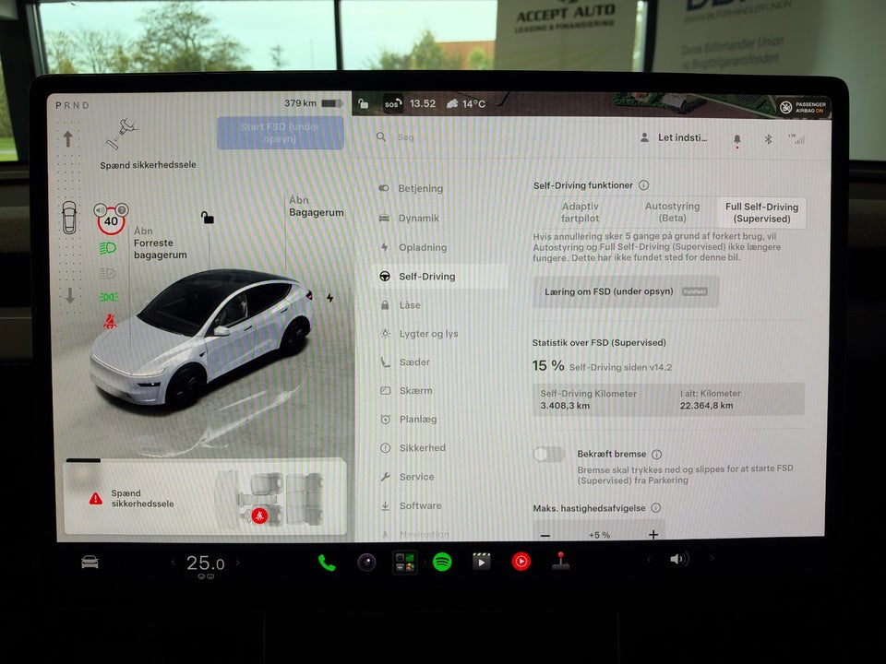
Task: Tap the LTE signal strength icon
Action: [x=797, y=139]
